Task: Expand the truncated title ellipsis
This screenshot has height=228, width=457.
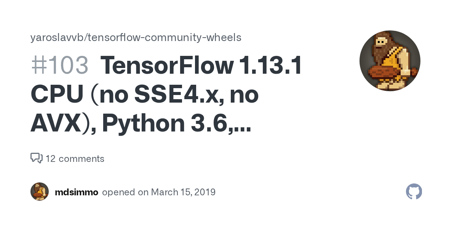Action: click(241, 125)
